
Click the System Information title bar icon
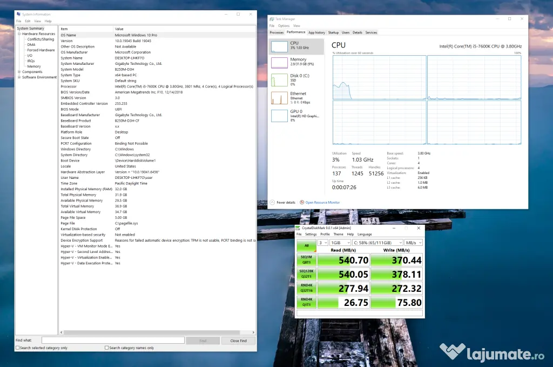pyautogui.click(x=18, y=14)
